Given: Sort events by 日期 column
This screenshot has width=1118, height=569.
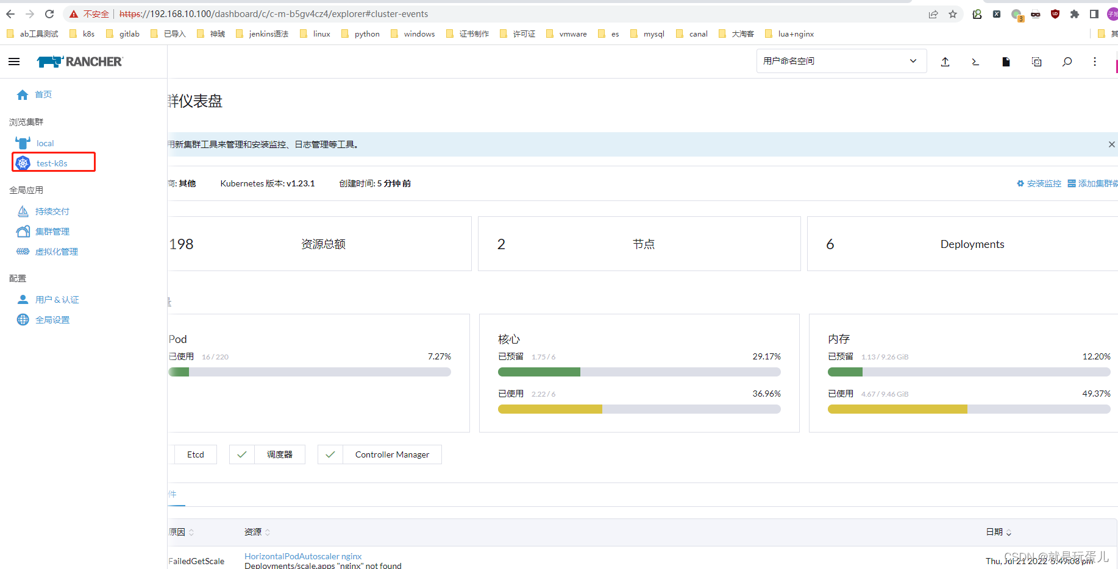Looking at the screenshot, I should click(x=999, y=532).
